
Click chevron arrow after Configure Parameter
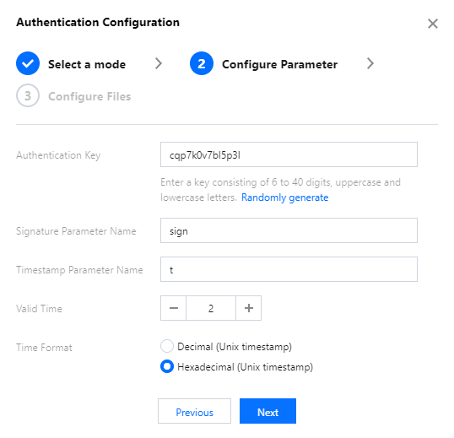tap(370, 63)
